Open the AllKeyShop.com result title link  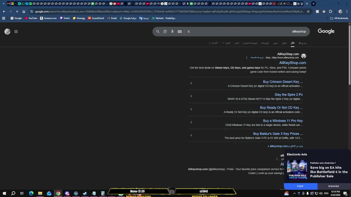293,63
